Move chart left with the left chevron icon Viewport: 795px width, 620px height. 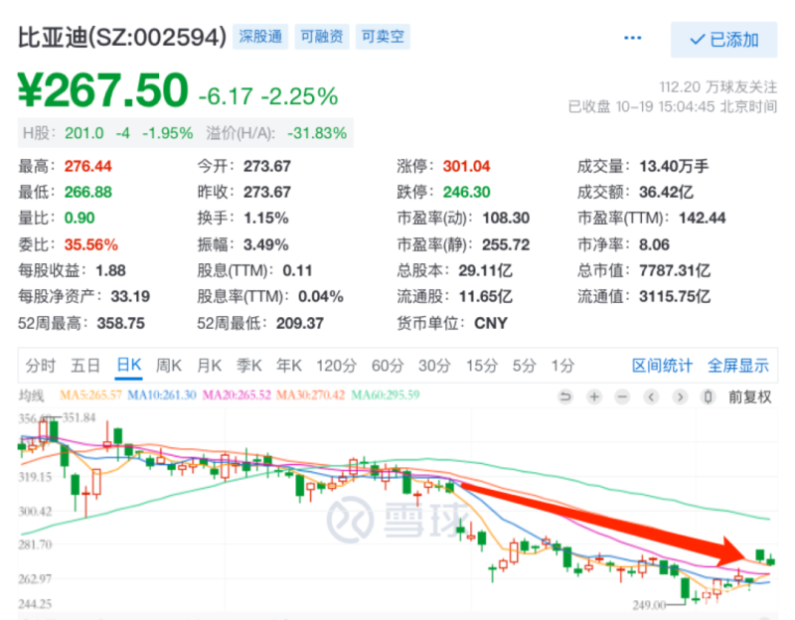coord(652,396)
